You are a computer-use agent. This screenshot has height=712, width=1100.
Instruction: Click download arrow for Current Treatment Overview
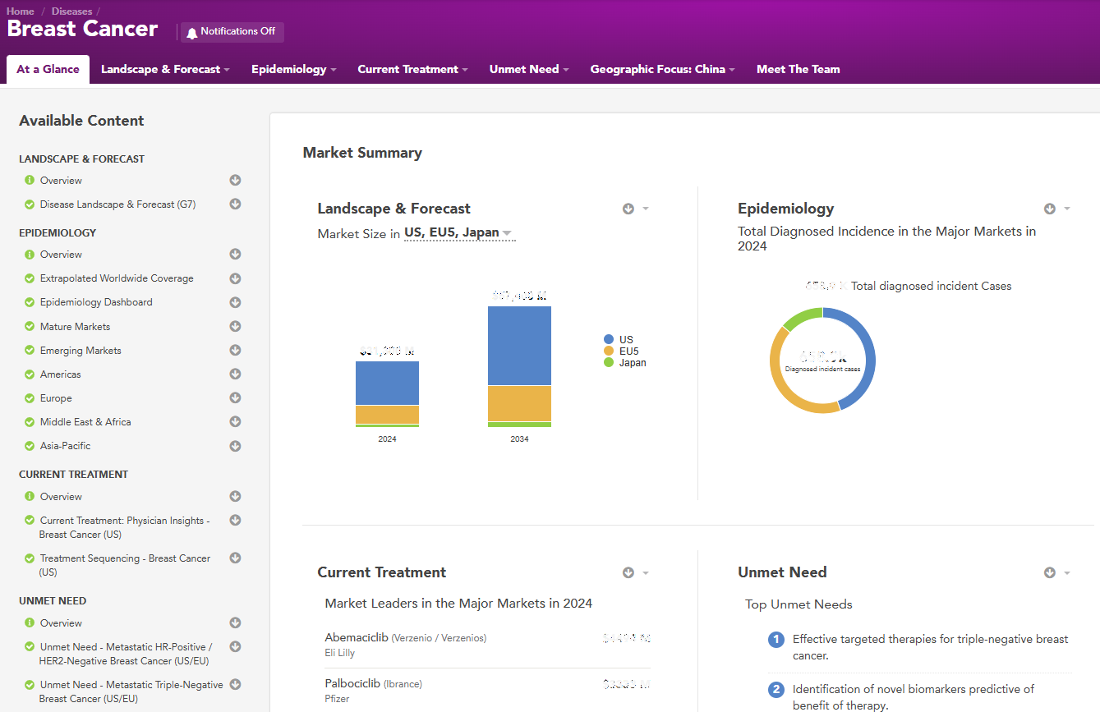point(235,496)
